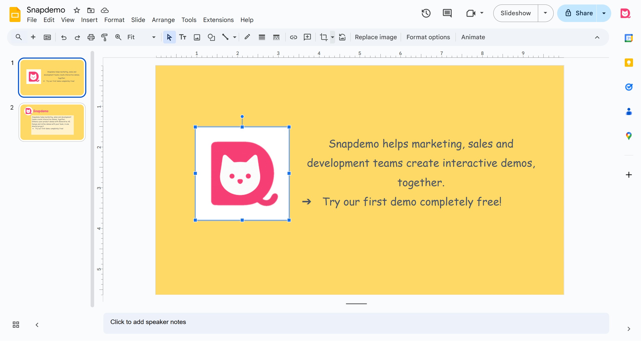Open Google Maps side panel
This screenshot has width=641, height=341.
628,136
